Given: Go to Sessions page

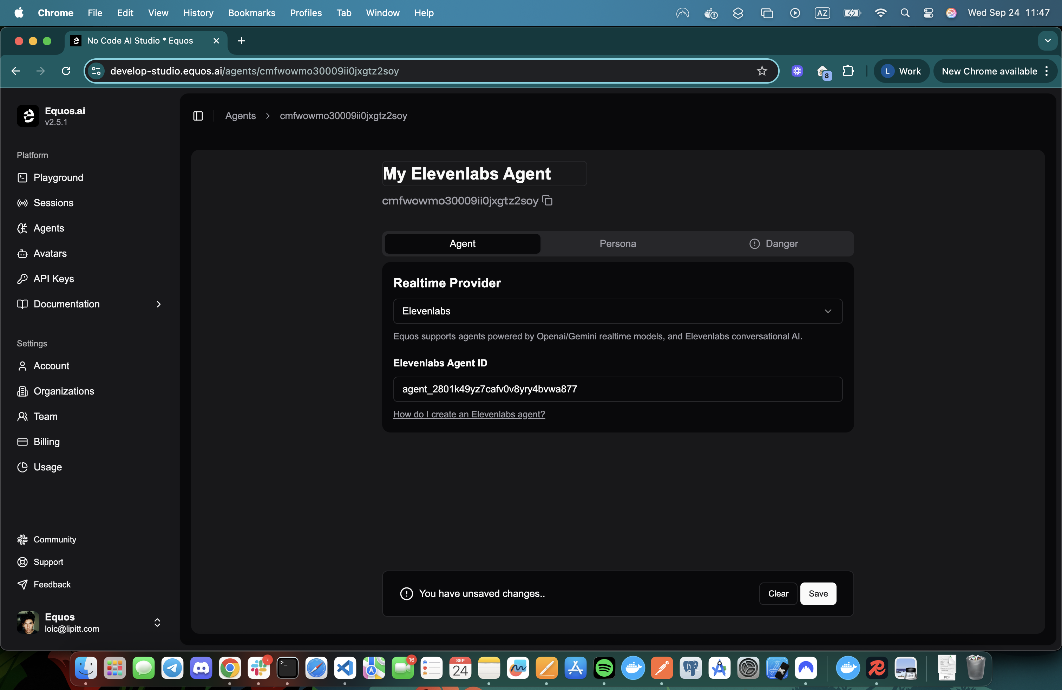Looking at the screenshot, I should click(x=53, y=203).
